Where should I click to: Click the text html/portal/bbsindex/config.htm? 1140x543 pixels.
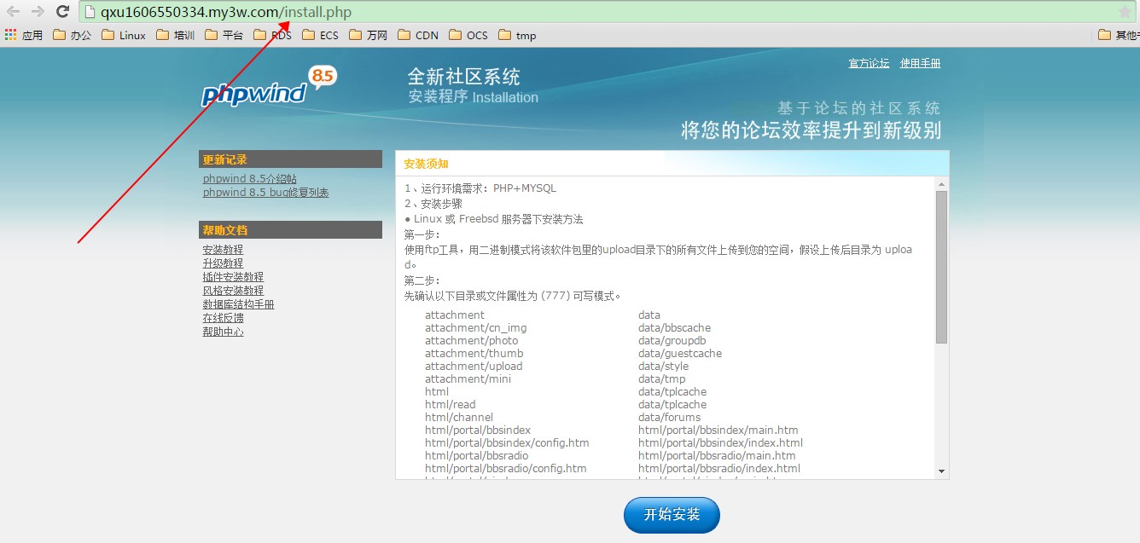click(507, 443)
